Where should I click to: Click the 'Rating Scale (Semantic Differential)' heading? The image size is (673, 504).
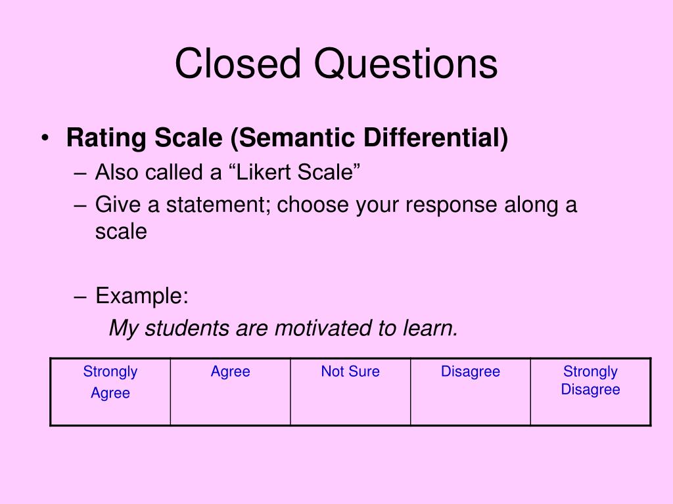[287, 138]
